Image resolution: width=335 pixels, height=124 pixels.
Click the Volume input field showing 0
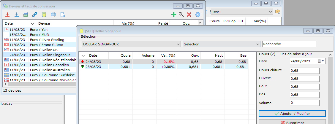[305, 103]
